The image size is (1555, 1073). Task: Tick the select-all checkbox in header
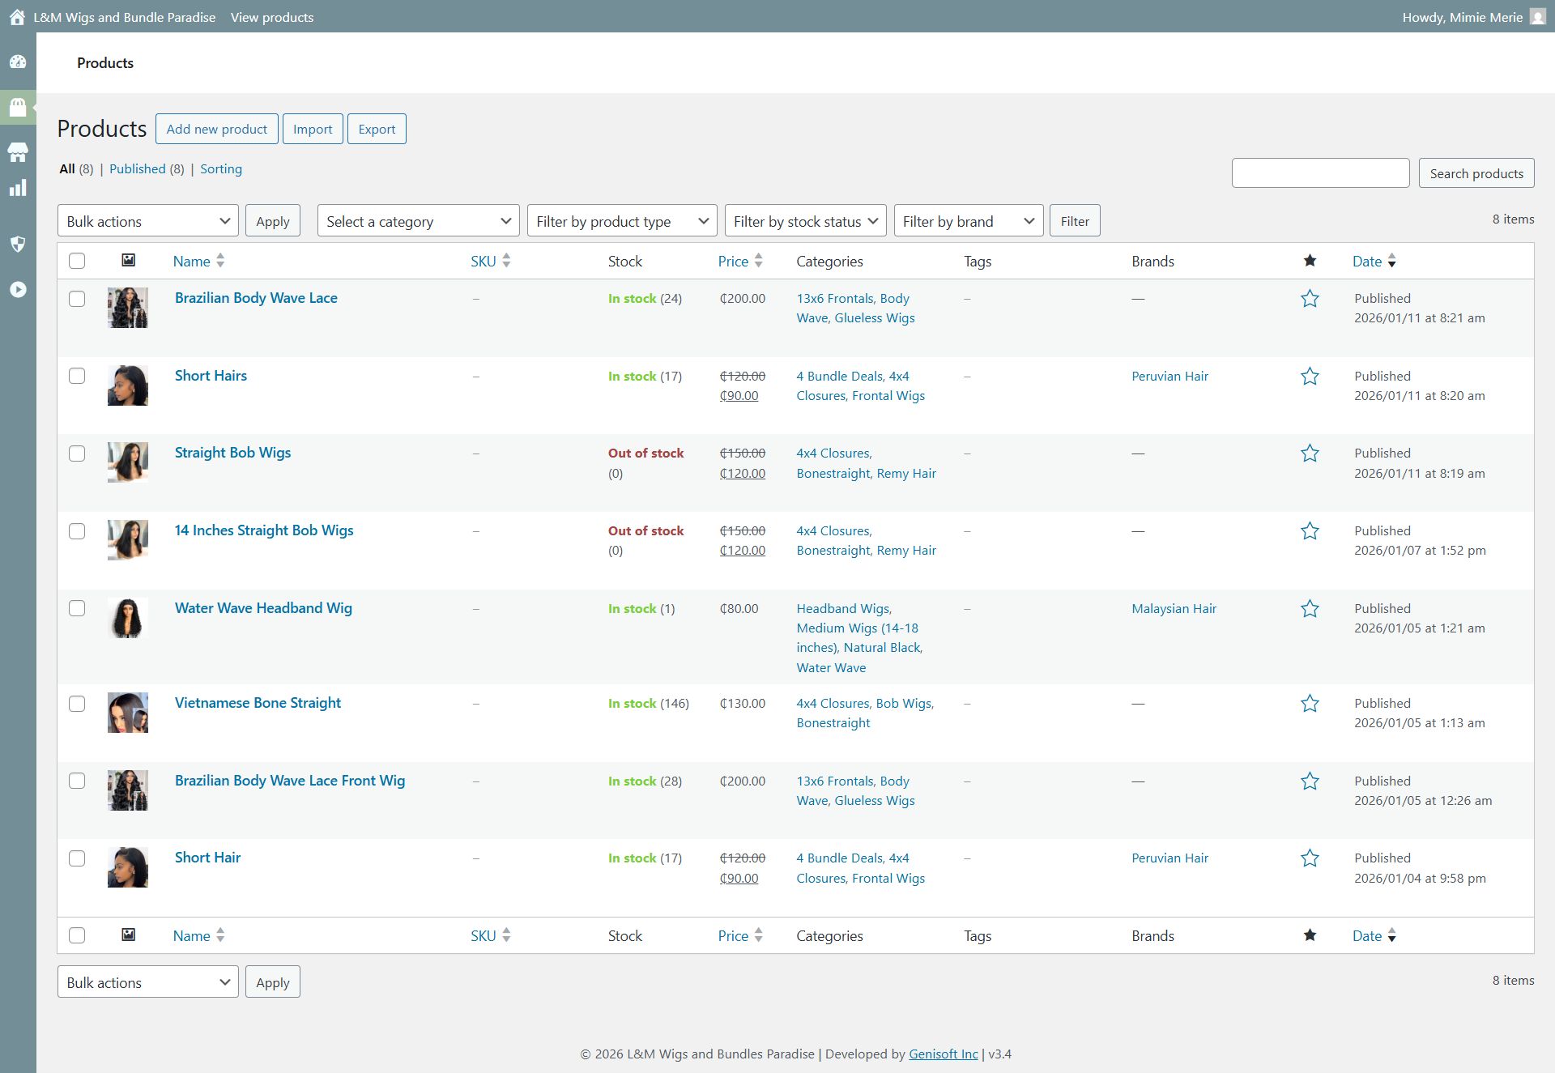point(77,261)
